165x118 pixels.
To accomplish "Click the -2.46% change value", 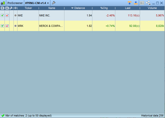I will click(110, 15).
